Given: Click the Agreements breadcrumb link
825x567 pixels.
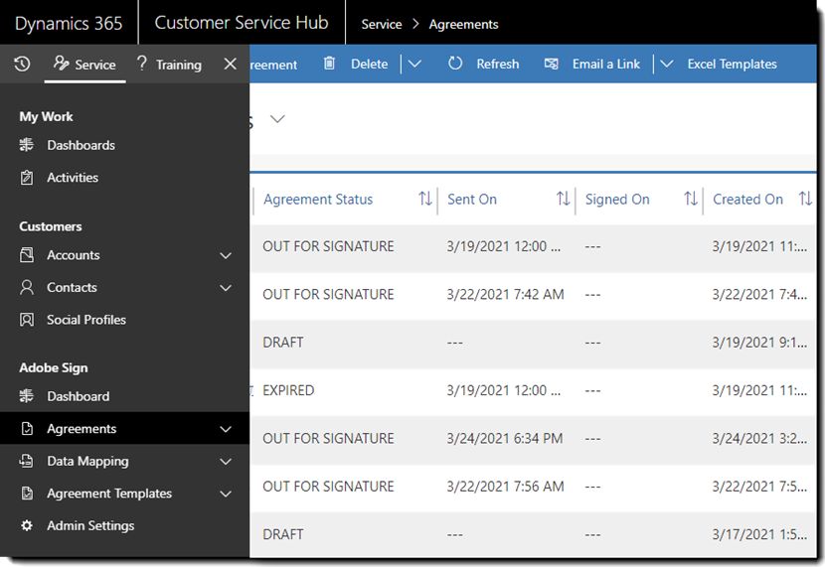Looking at the screenshot, I should point(463,24).
